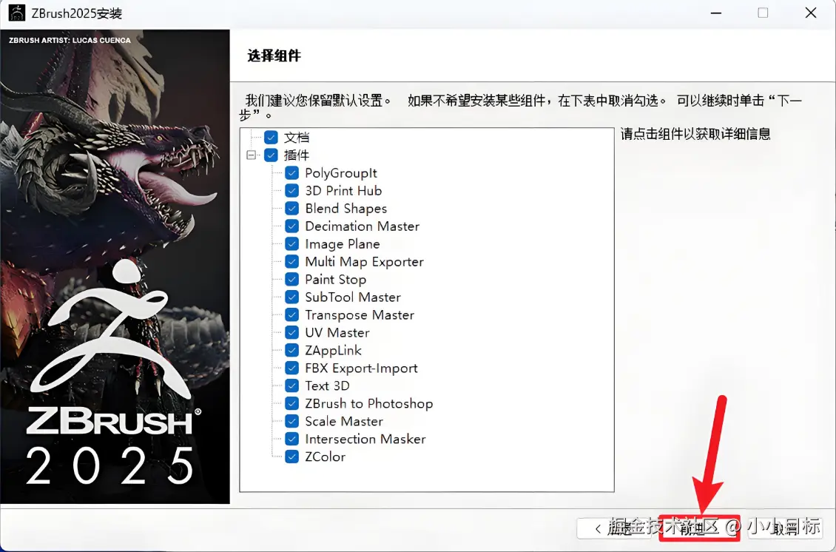
Task: Uncheck the ZAppLink checkbox
Action: click(291, 350)
